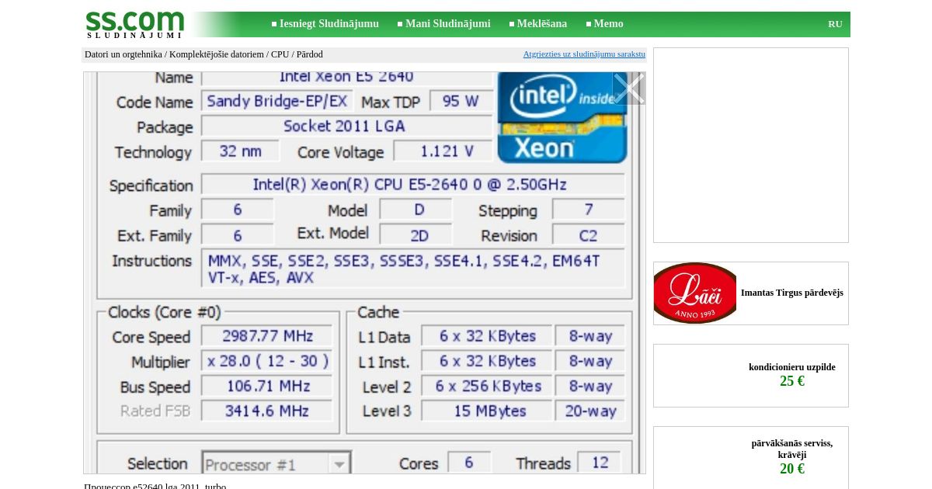Screen dimensions: 932x489
Task: Click the Rated FSB value 3414.6 MHz
Action: [267, 411]
